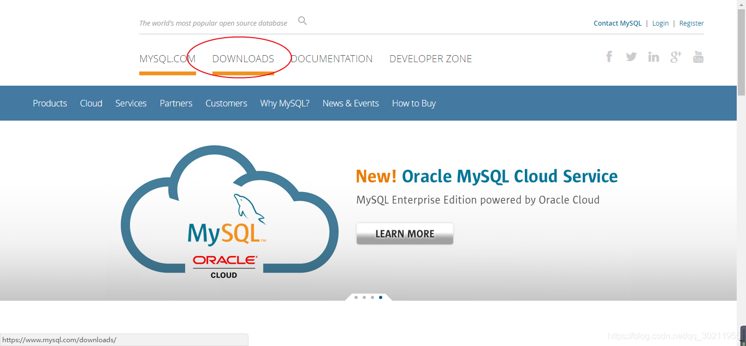Select the fourth active carousel dot
This screenshot has height=346, width=746.
(x=381, y=297)
